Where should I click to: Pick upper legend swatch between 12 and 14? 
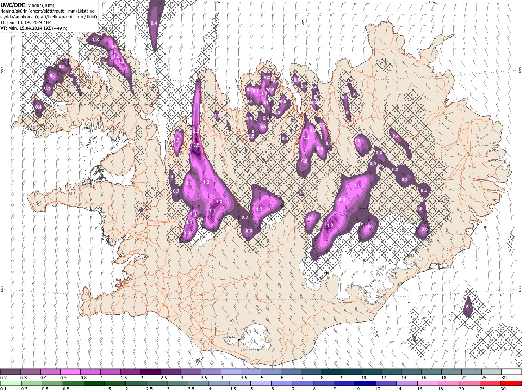(391, 372)
